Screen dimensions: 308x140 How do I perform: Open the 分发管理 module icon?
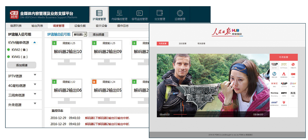pyautogui.click(x=160, y=13)
